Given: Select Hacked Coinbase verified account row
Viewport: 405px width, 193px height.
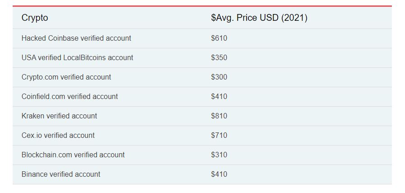Looking at the screenshot, I should pos(202,38).
